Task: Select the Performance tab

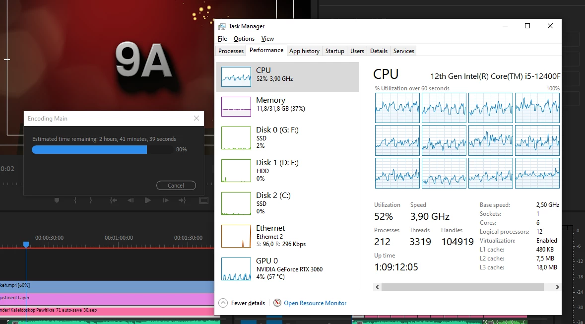Action: tap(266, 51)
